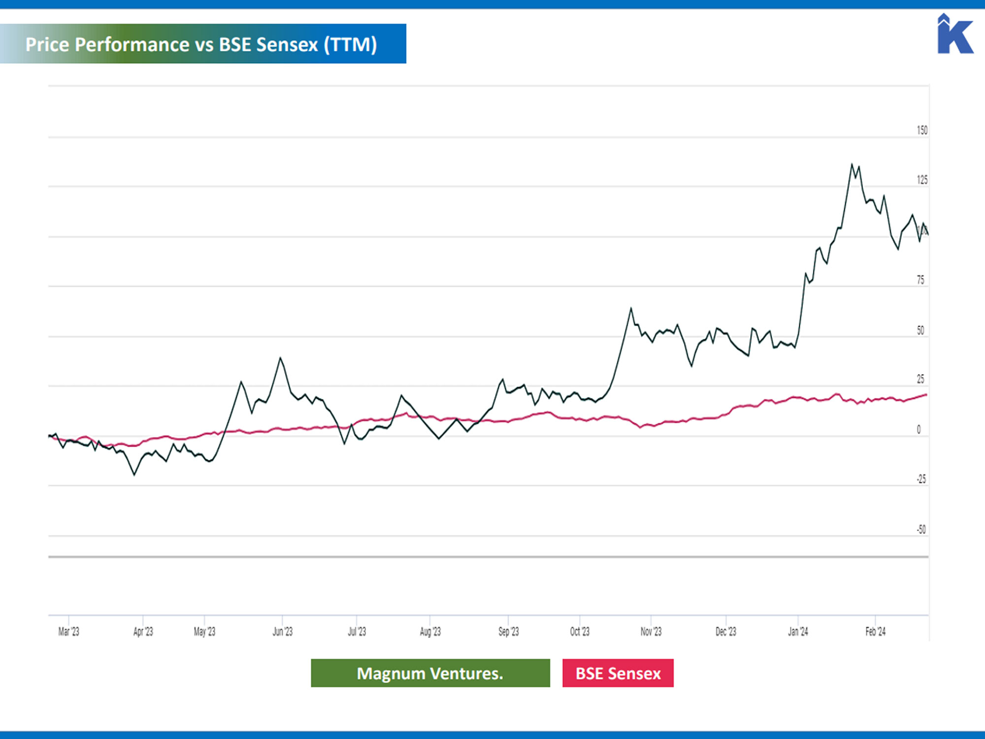This screenshot has height=739, width=985.
Task: Select the BSE Sensex legend label
Action: point(618,673)
